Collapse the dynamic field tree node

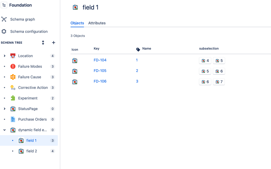5,130
